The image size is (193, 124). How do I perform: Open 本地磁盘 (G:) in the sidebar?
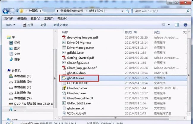20,98
